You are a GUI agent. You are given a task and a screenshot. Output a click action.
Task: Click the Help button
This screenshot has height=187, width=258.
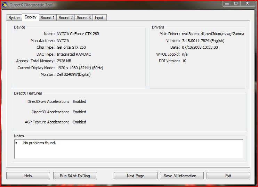click(x=28, y=176)
